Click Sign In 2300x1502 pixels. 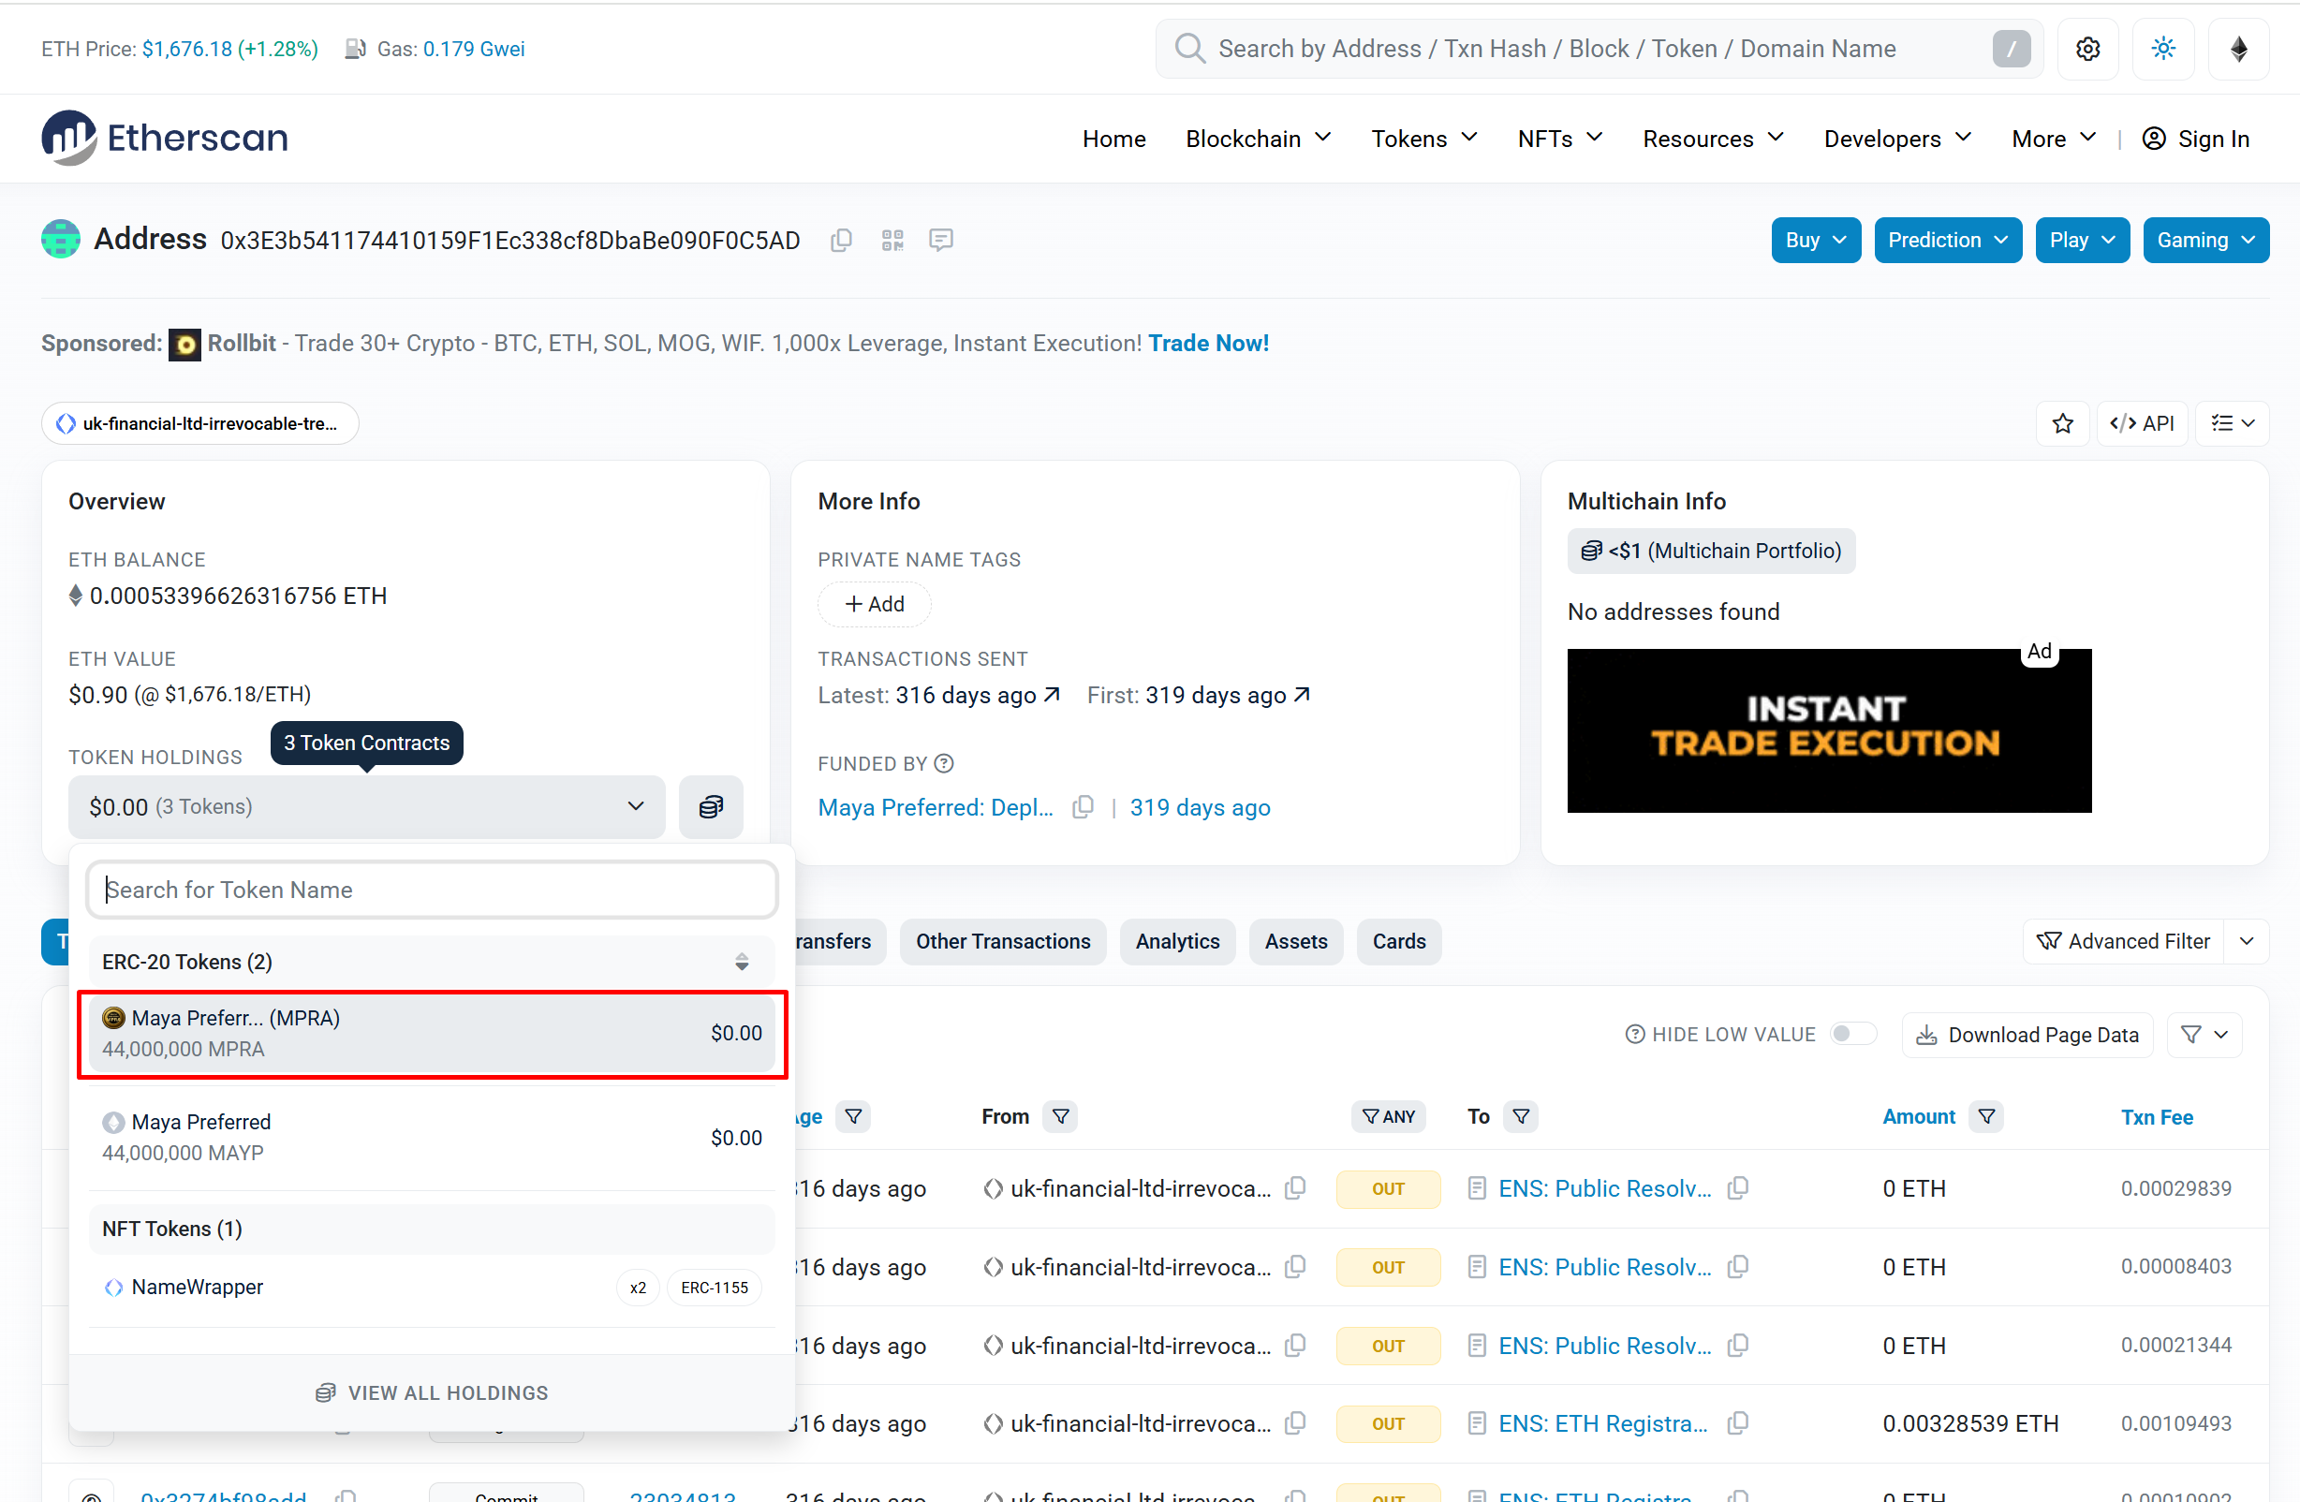click(2196, 139)
